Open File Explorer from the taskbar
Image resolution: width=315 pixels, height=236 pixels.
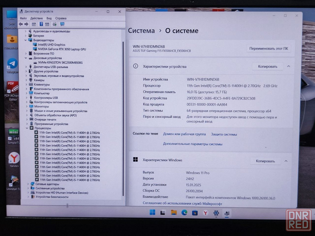174,212
